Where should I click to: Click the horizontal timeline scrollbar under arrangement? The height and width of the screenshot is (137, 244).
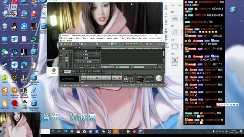point(129,65)
